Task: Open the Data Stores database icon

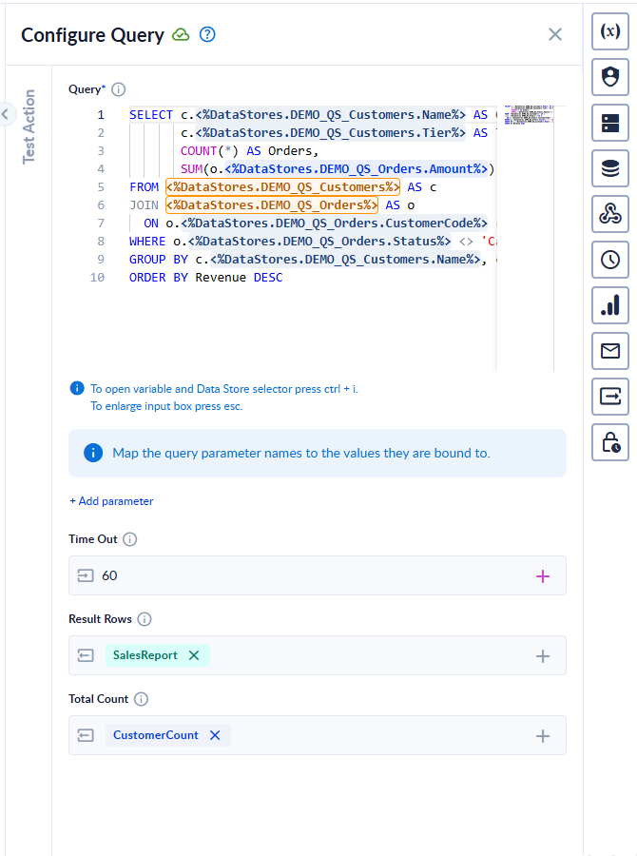Action: pos(610,168)
